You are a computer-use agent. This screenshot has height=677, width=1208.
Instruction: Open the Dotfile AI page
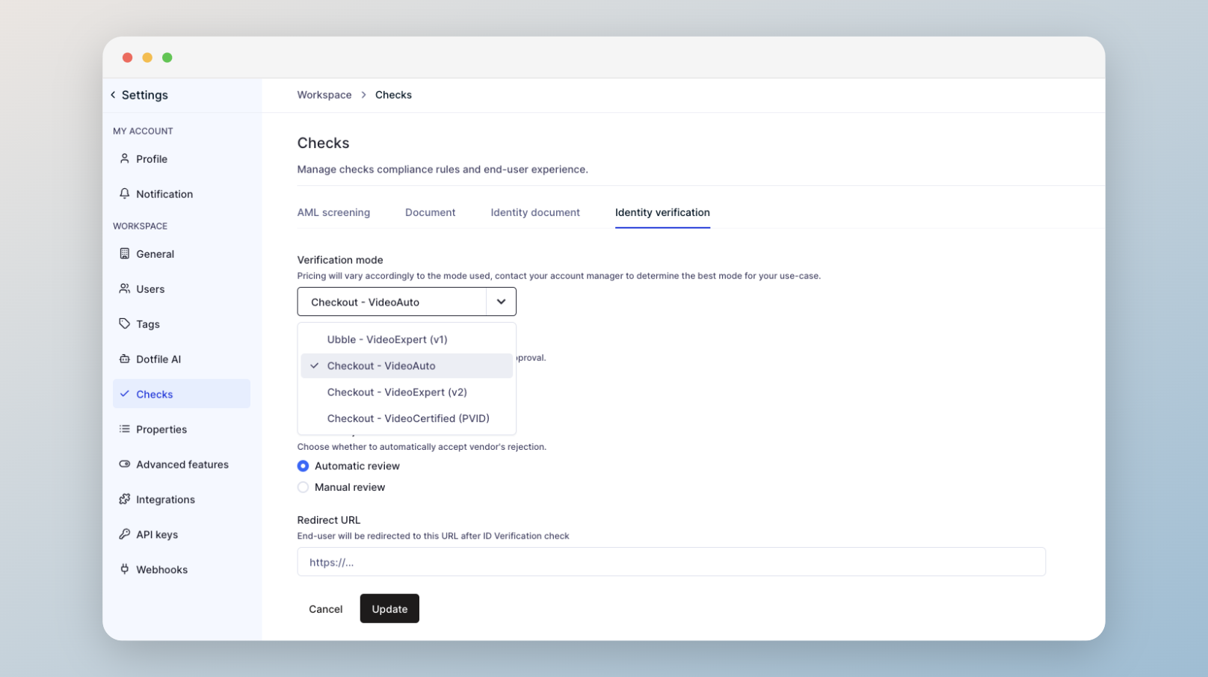click(x=182, y=359)
